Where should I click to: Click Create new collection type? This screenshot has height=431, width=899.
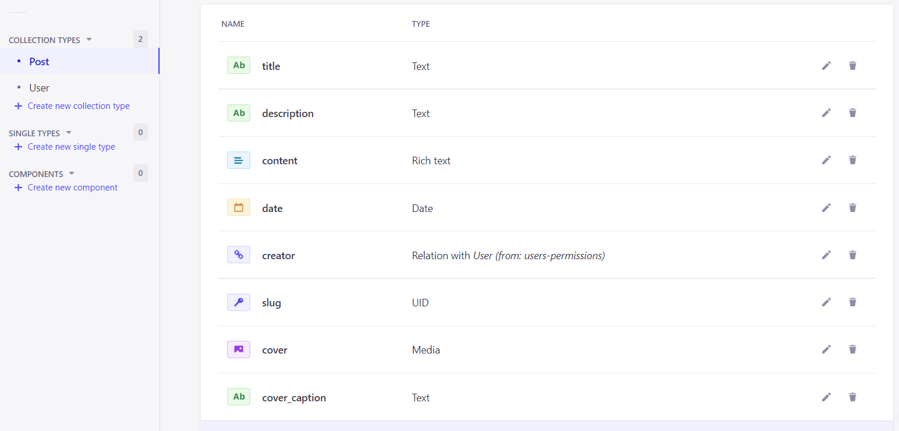coord(77,105)
